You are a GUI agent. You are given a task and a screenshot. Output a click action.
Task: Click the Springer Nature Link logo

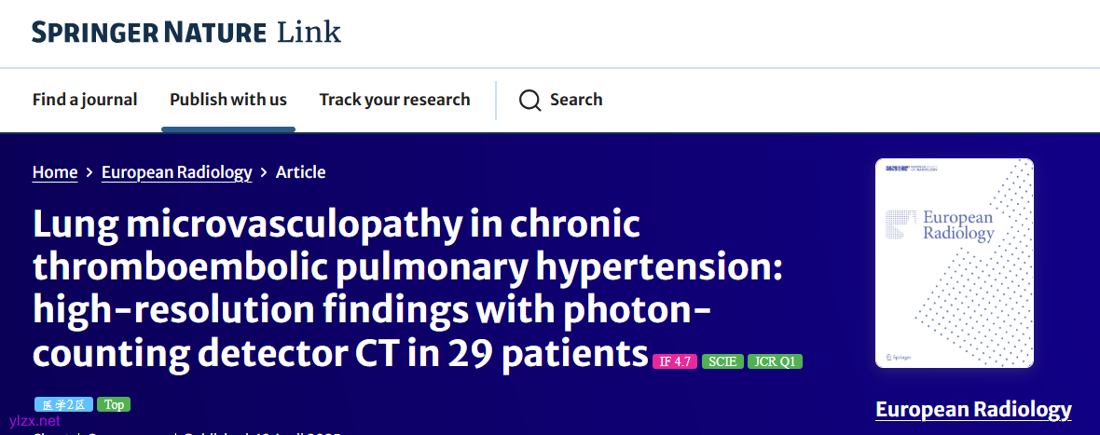[186, 33]
